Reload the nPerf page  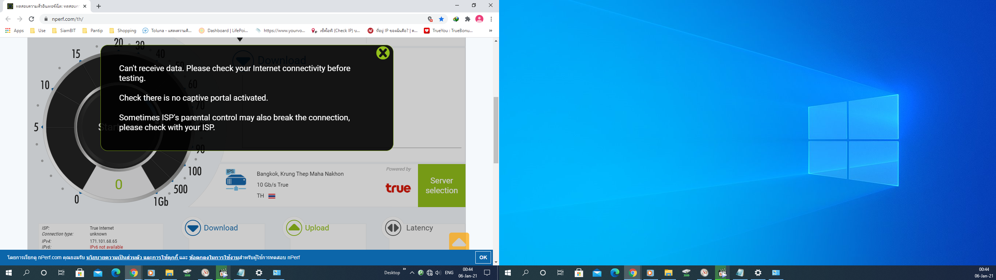(32, 19)
